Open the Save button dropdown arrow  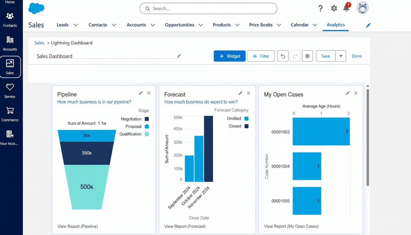[x=341, y=56]
